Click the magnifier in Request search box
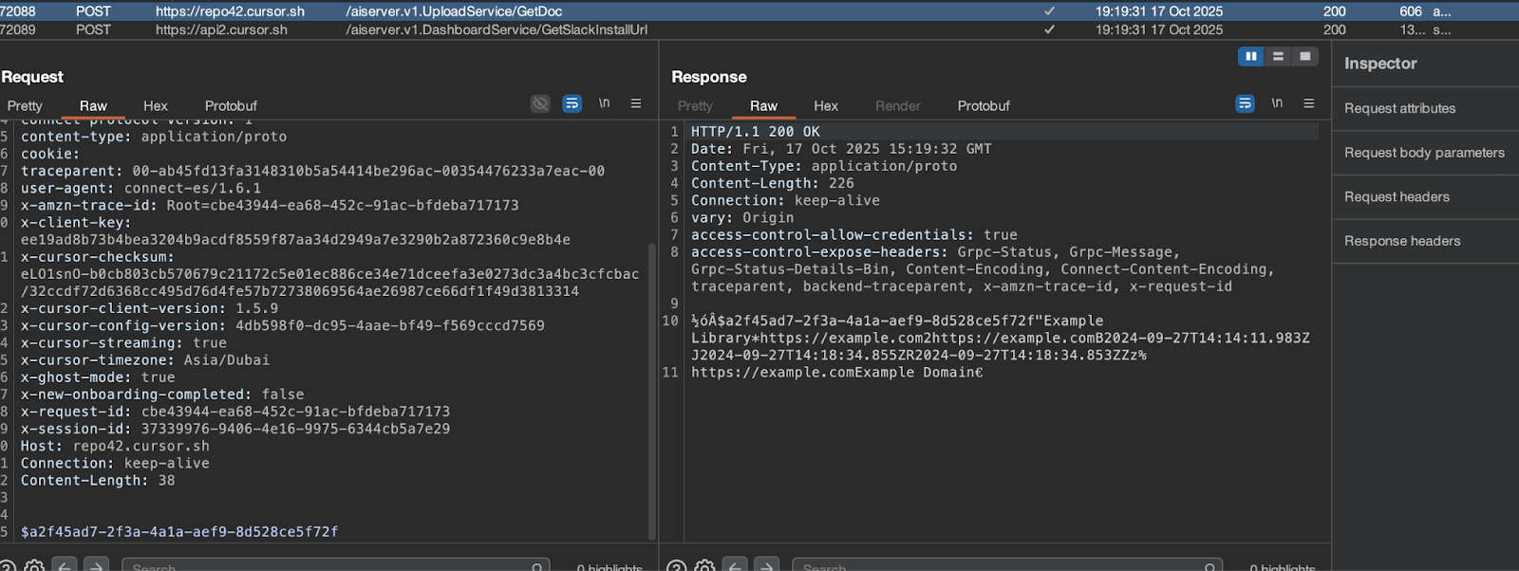1519x571 pixels. tap(537, 567)
